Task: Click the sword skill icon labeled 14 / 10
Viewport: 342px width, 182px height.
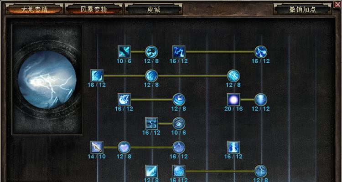Action: [x=97, y=147]
